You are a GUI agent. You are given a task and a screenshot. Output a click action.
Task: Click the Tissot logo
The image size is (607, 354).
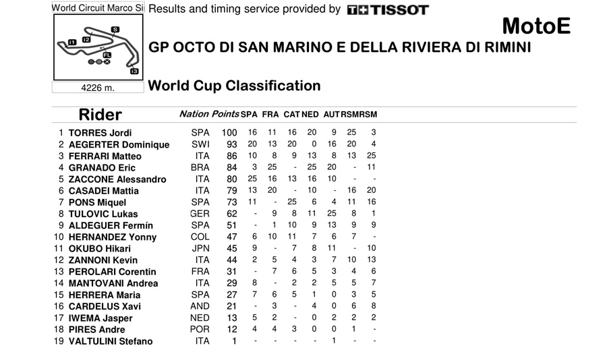(387, 10)
